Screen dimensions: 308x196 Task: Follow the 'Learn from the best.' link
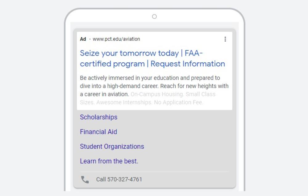109,161
